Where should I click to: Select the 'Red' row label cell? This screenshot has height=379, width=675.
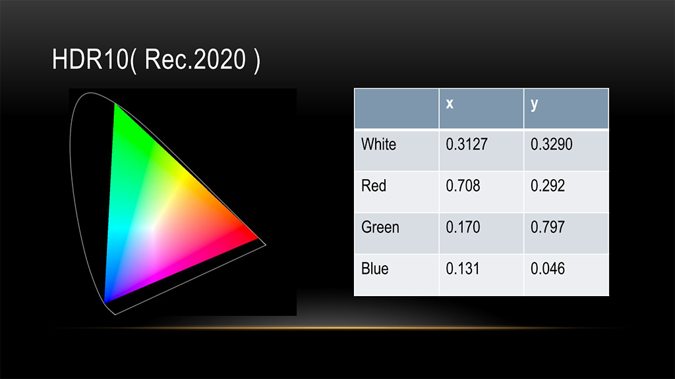(x=396, y=191)
